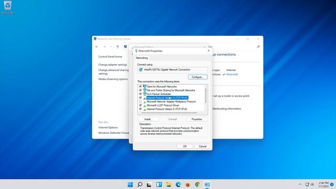Launch Google Chrome from the taskbar
Viewport: 336px width, 189px height.
click(197, 184)
